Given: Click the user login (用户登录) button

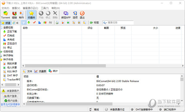Looking at the screenshot, I should (10, 96).
